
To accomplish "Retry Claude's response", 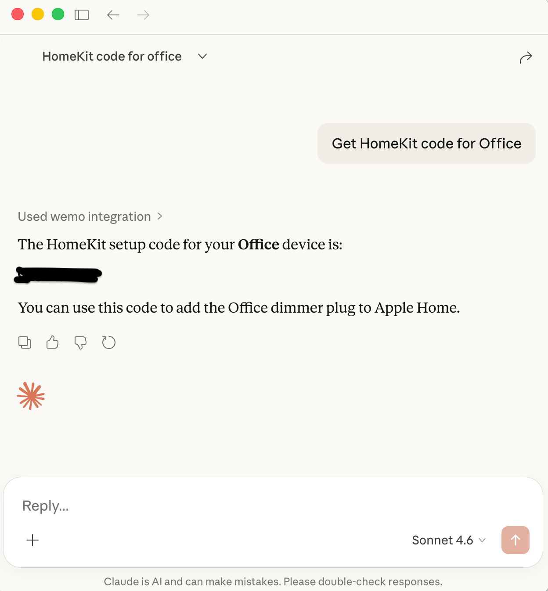I will pos(108,342).
